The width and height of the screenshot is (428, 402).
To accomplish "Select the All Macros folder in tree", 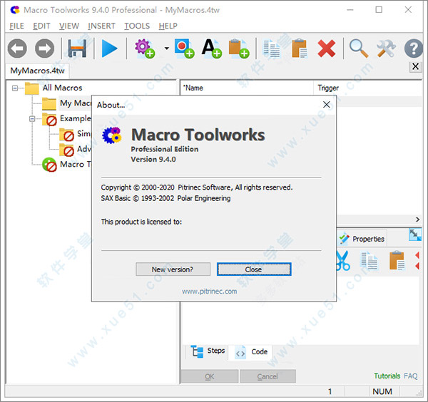I will tap(62, 88).
